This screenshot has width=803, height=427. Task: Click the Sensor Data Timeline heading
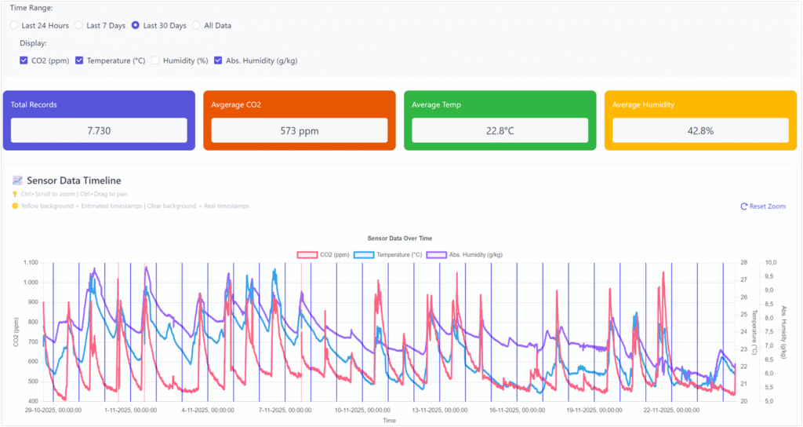(x=74, y=181)
